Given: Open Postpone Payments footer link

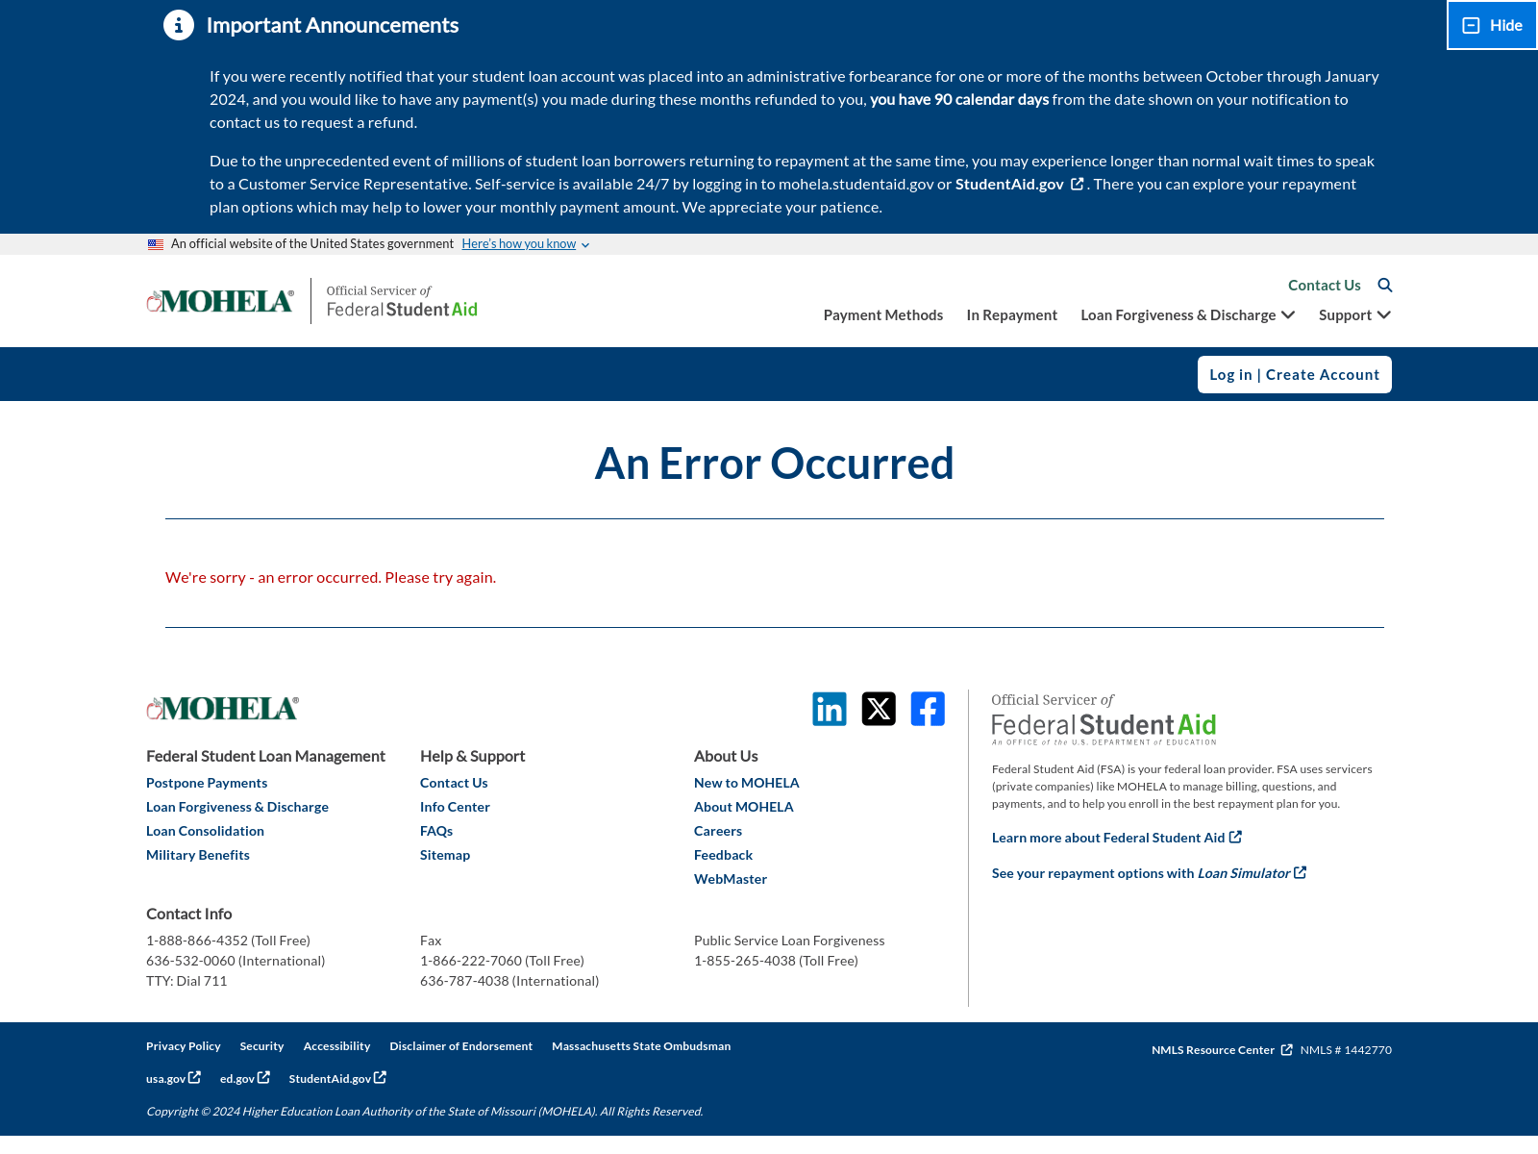Looking at the screenshot, I should 207,783.
